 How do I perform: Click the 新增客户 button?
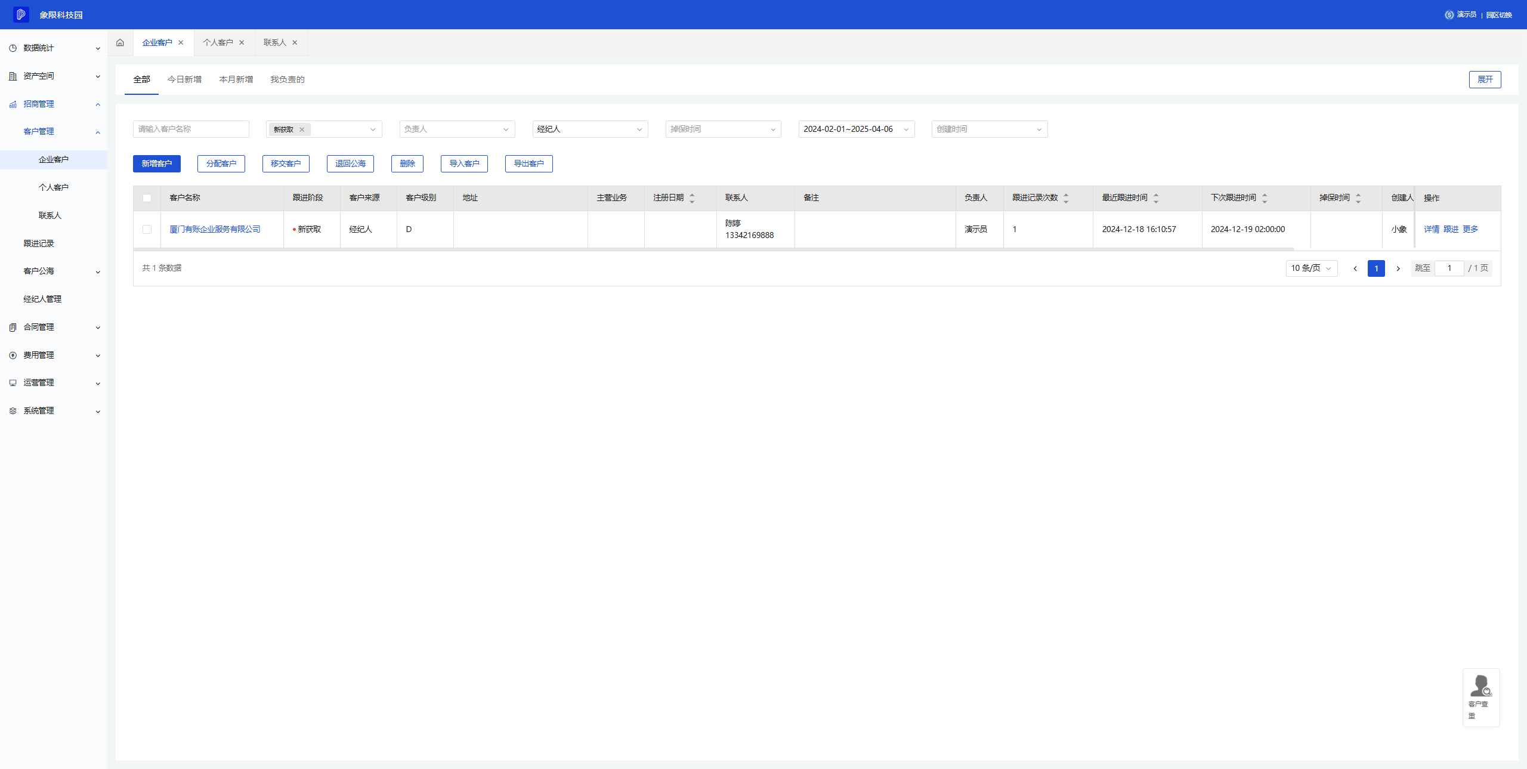(156, 163)
